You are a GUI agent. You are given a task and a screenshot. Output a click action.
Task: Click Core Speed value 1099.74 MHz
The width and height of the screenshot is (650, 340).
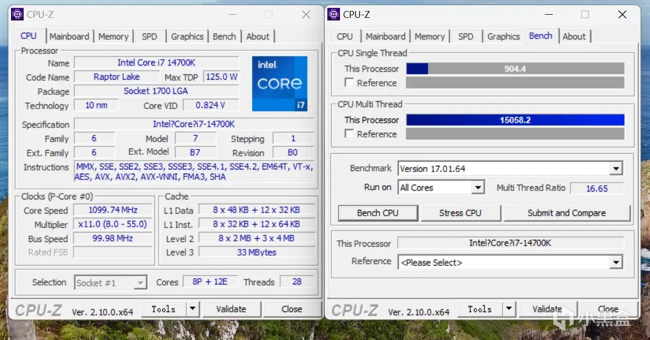[x=112, y=210]
